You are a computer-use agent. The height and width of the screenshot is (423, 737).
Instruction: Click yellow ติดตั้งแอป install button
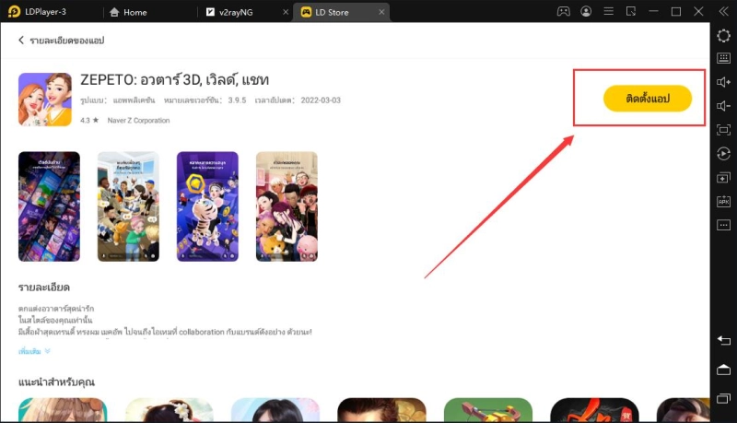tap(648, 99)
